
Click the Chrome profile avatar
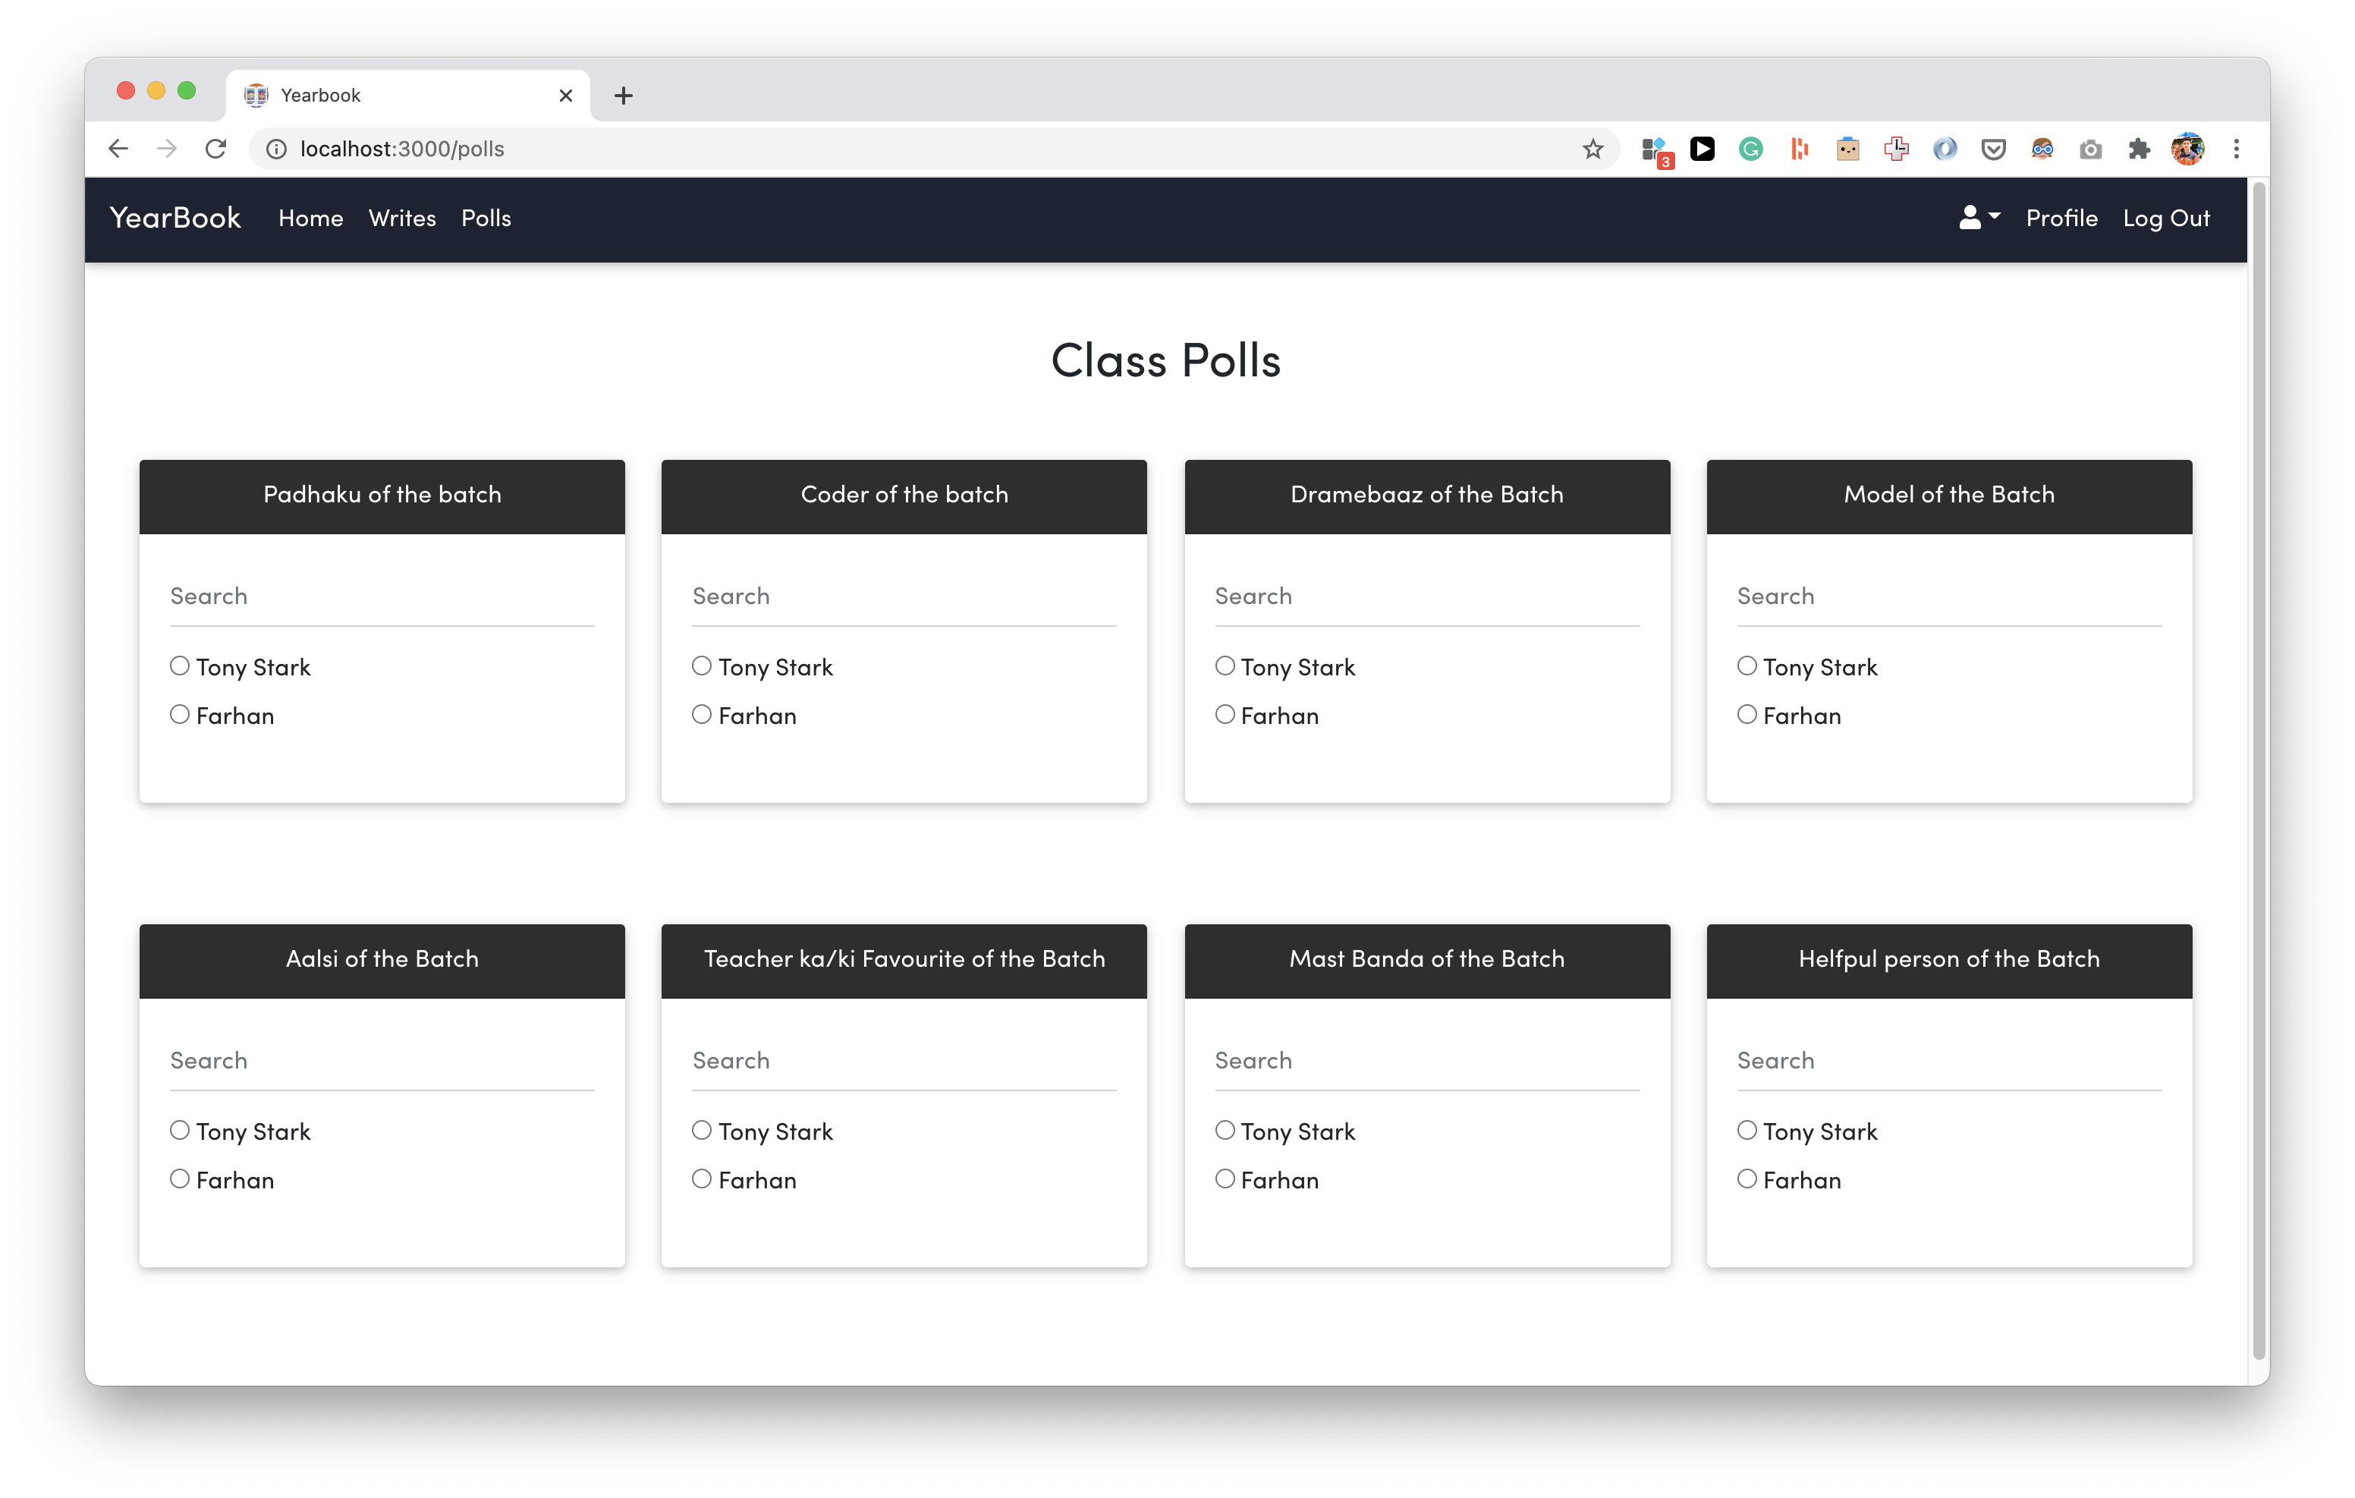[x=2188, y=149]
